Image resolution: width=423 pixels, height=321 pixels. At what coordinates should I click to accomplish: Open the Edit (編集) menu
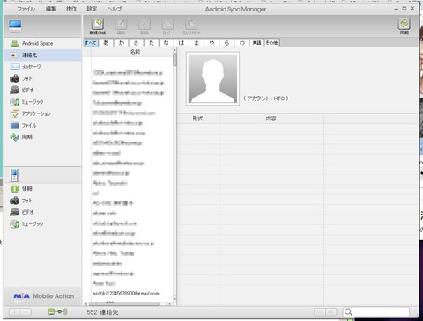[50, 9]
